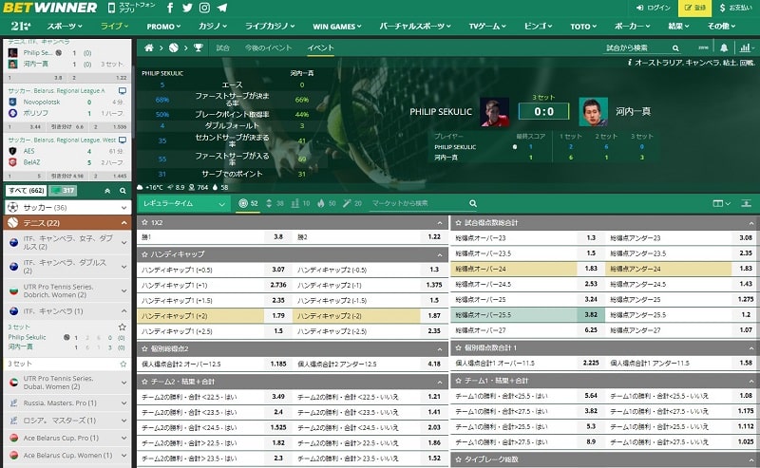760x468 pixels.
Task: Open the Telegram icon in header
Action: click(222, 8)
